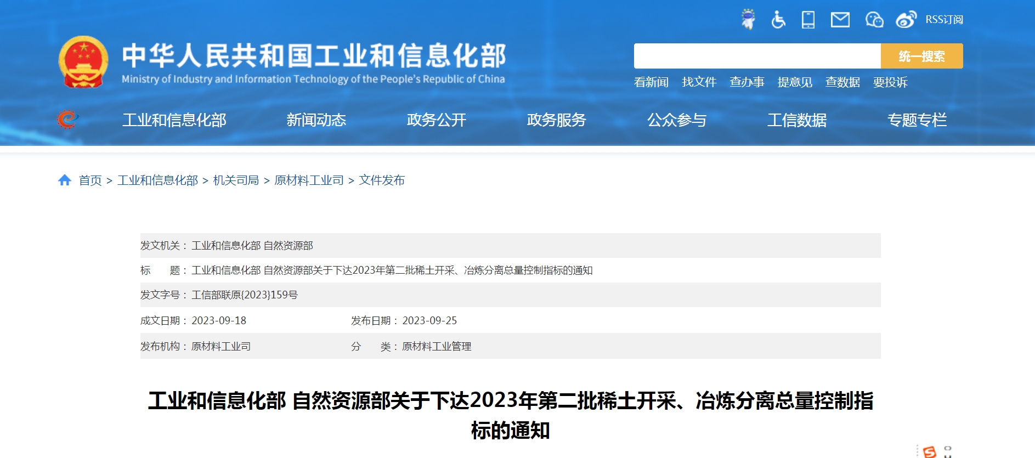Focus the unified search input field
The image size is (1035, 458).
[x=757, y=56]
